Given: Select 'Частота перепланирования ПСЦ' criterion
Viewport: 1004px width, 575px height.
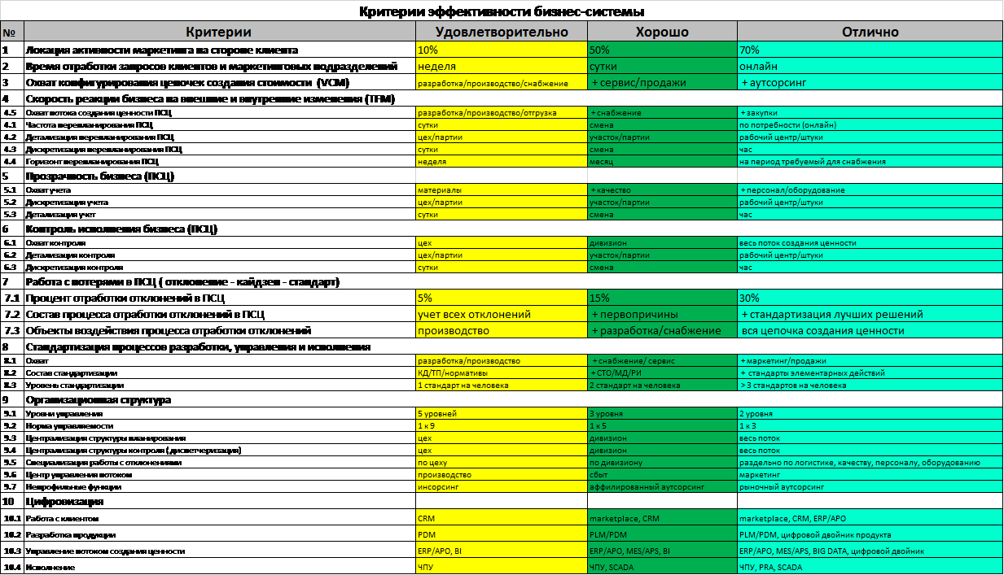Looking at the screenshot, I should (218, 125).
